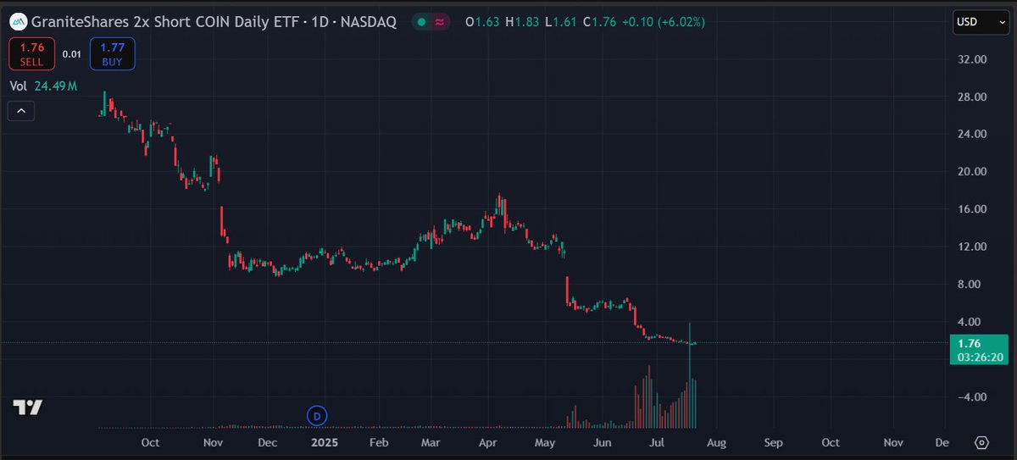Click the TradingView logo

tap(27, 407)
